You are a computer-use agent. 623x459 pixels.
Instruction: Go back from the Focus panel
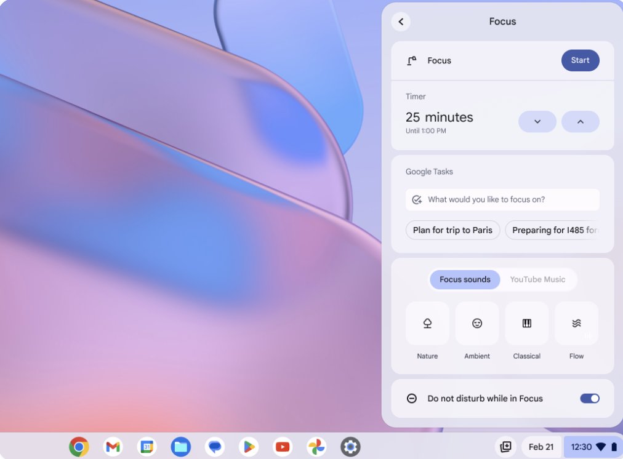[401, 22]
